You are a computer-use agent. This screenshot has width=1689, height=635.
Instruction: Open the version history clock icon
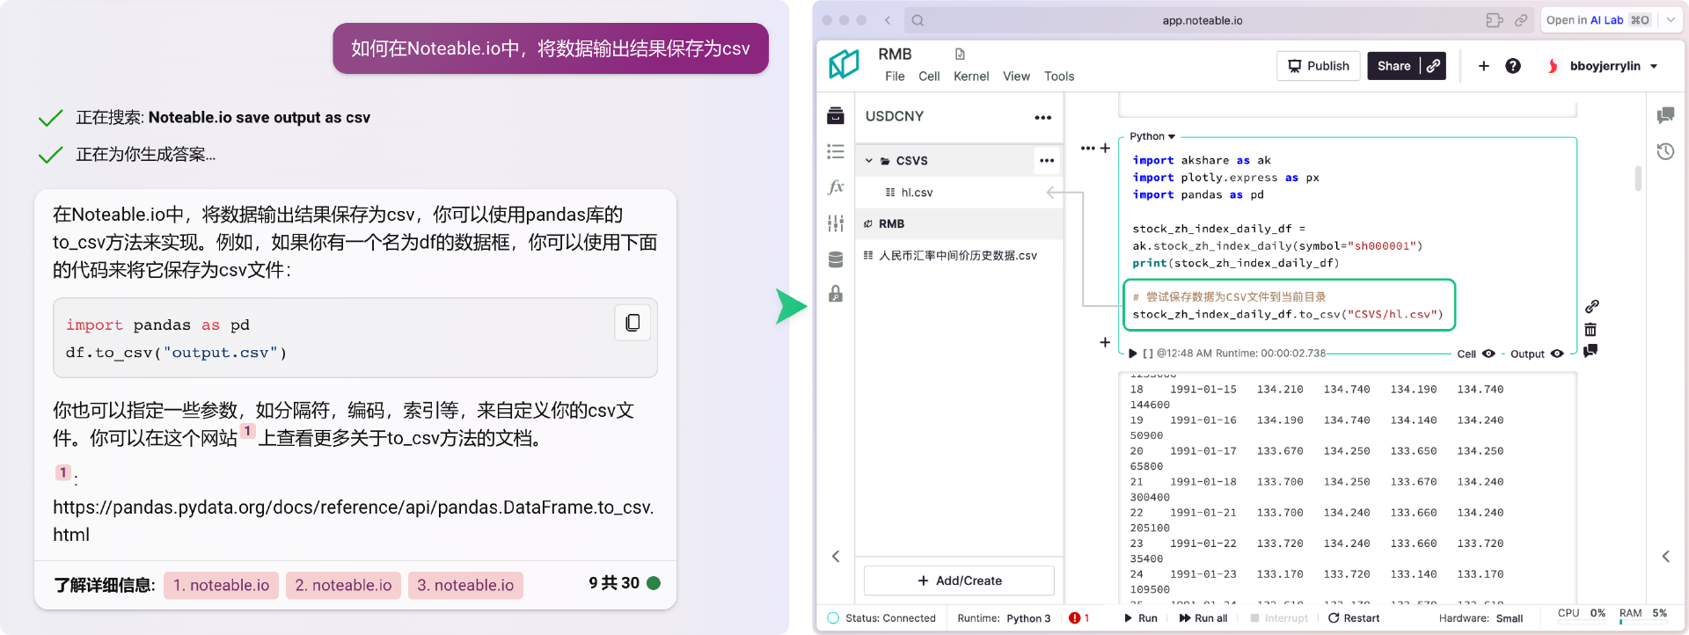click(1665, 151)
